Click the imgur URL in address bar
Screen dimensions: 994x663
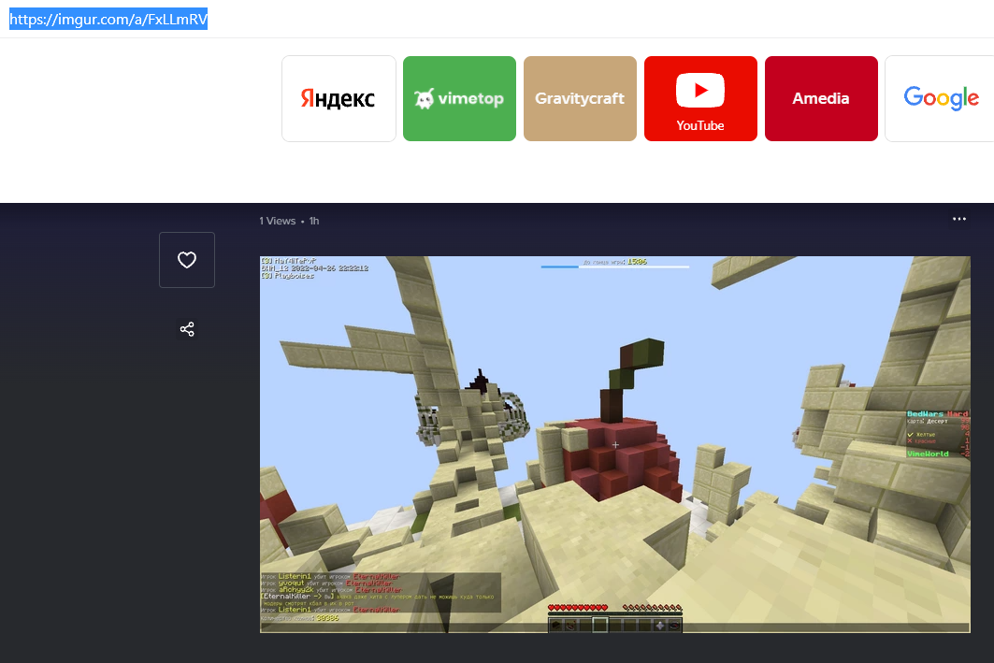click(x=108, y=20)
